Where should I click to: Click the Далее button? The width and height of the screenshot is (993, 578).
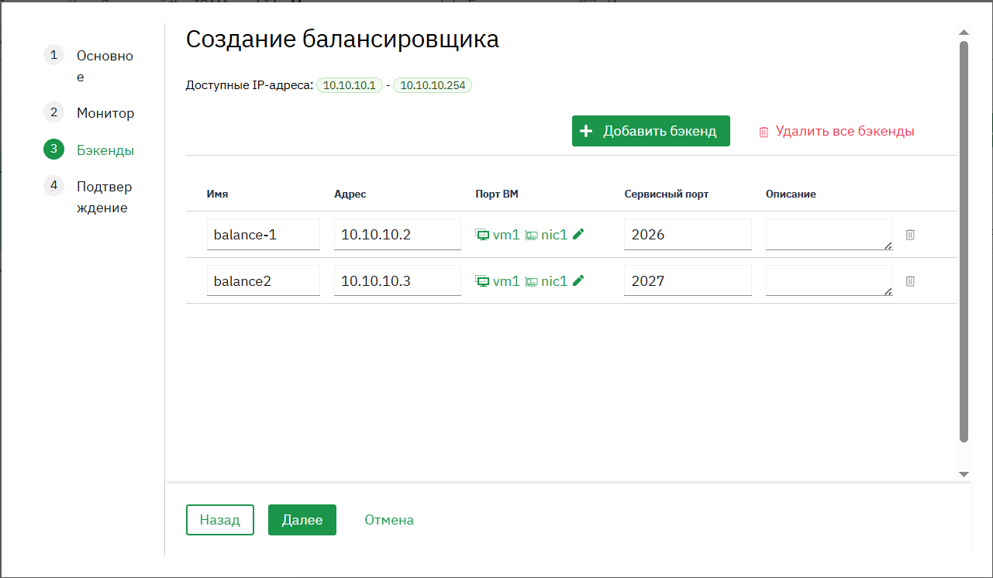click(x=302, y=520)
